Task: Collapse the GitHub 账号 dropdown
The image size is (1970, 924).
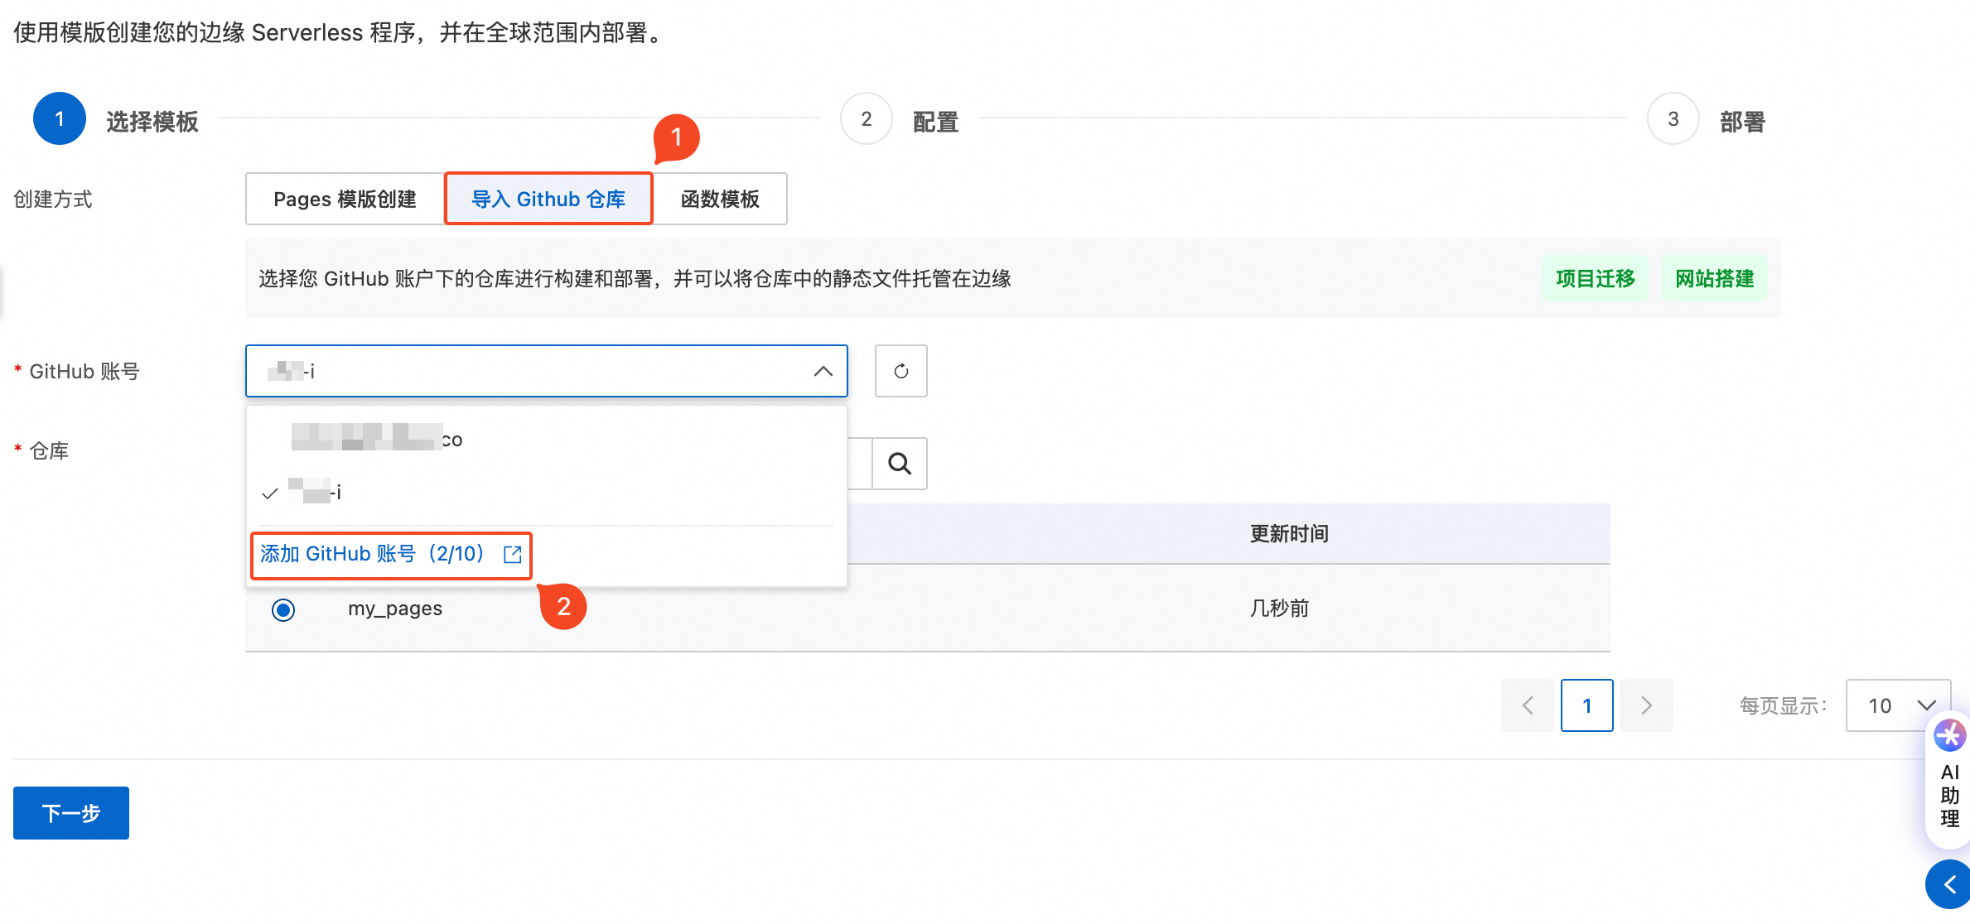Action: (x=823, y=371)
